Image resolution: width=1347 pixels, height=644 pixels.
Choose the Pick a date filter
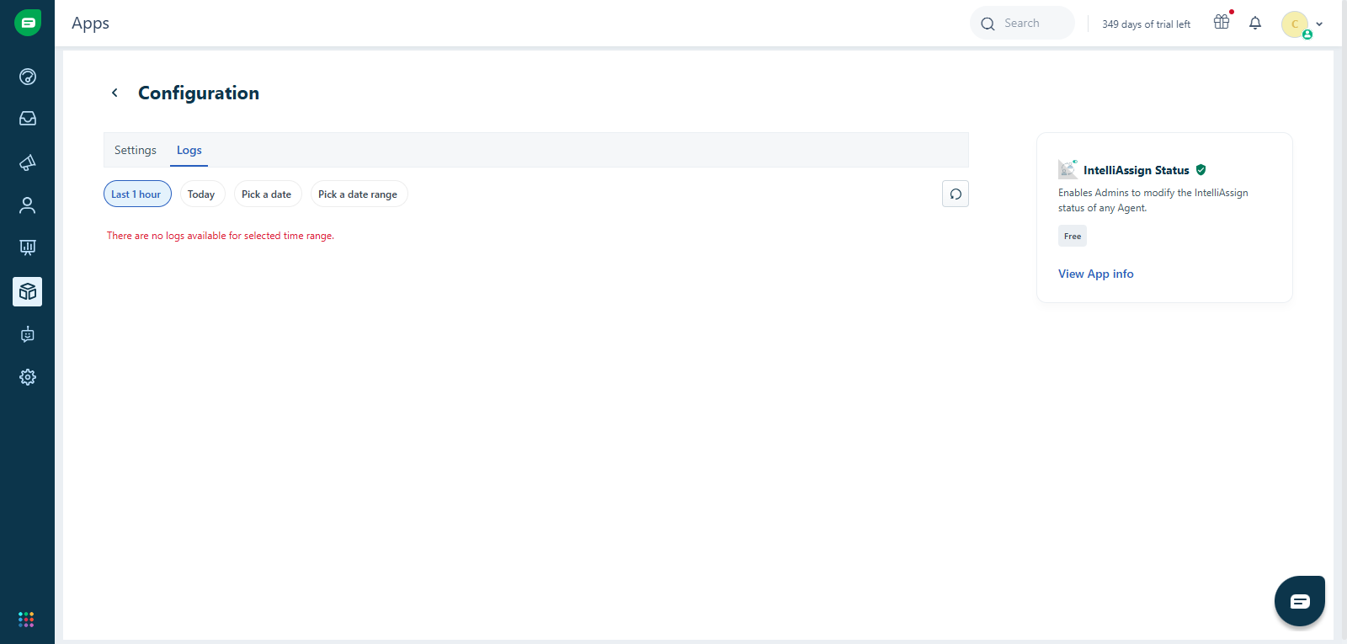(x=267, y=194)
